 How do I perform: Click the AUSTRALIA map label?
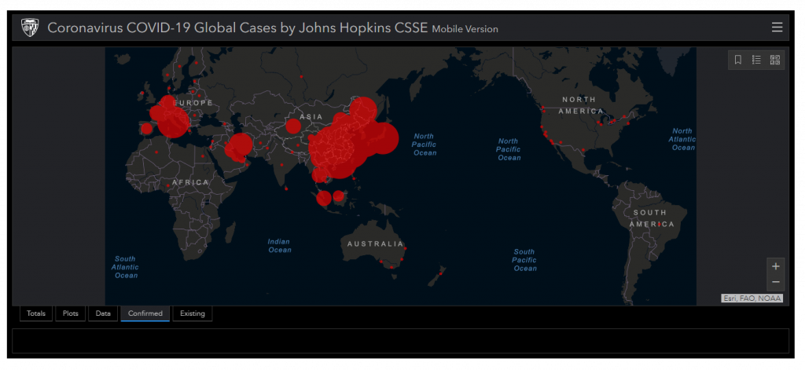(375, 244)
